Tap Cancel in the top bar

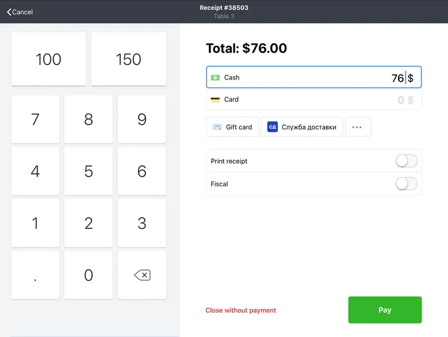[21, 12]
